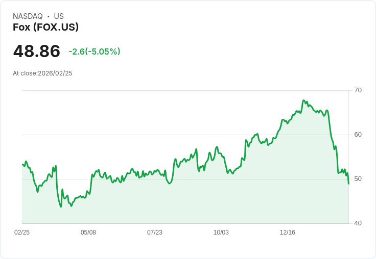Click the Fox (FOX.US) stock title
Screen dimensions: 376x259
pyautogui.click(x=45, y=27)
